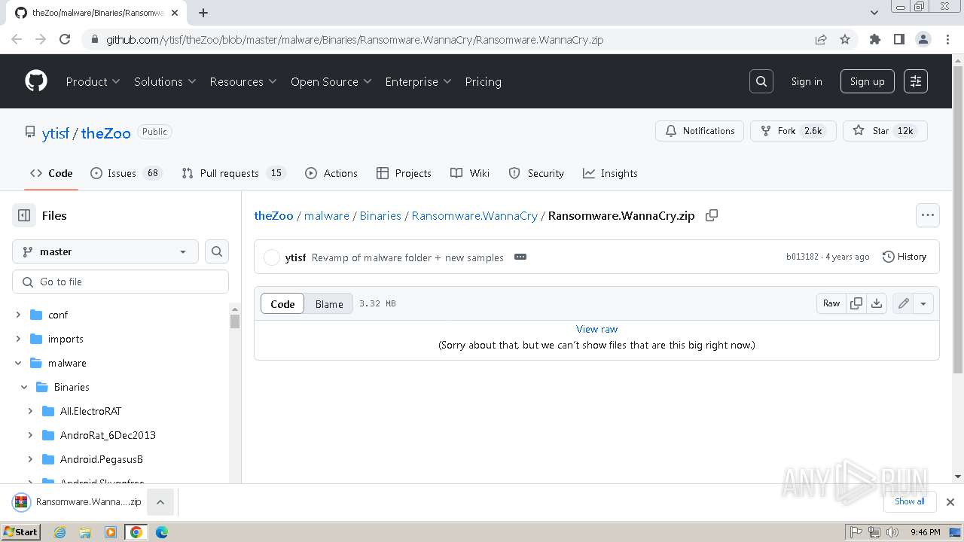
Task: Reload the page in Chrome
Action: point(65,39)
